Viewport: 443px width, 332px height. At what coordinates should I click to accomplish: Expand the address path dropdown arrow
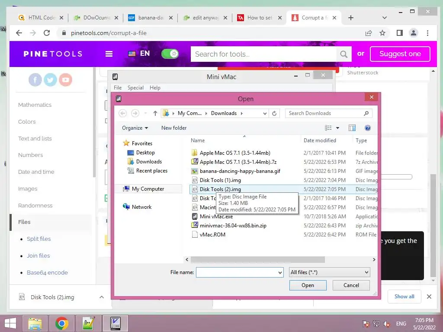coord(265,114)
